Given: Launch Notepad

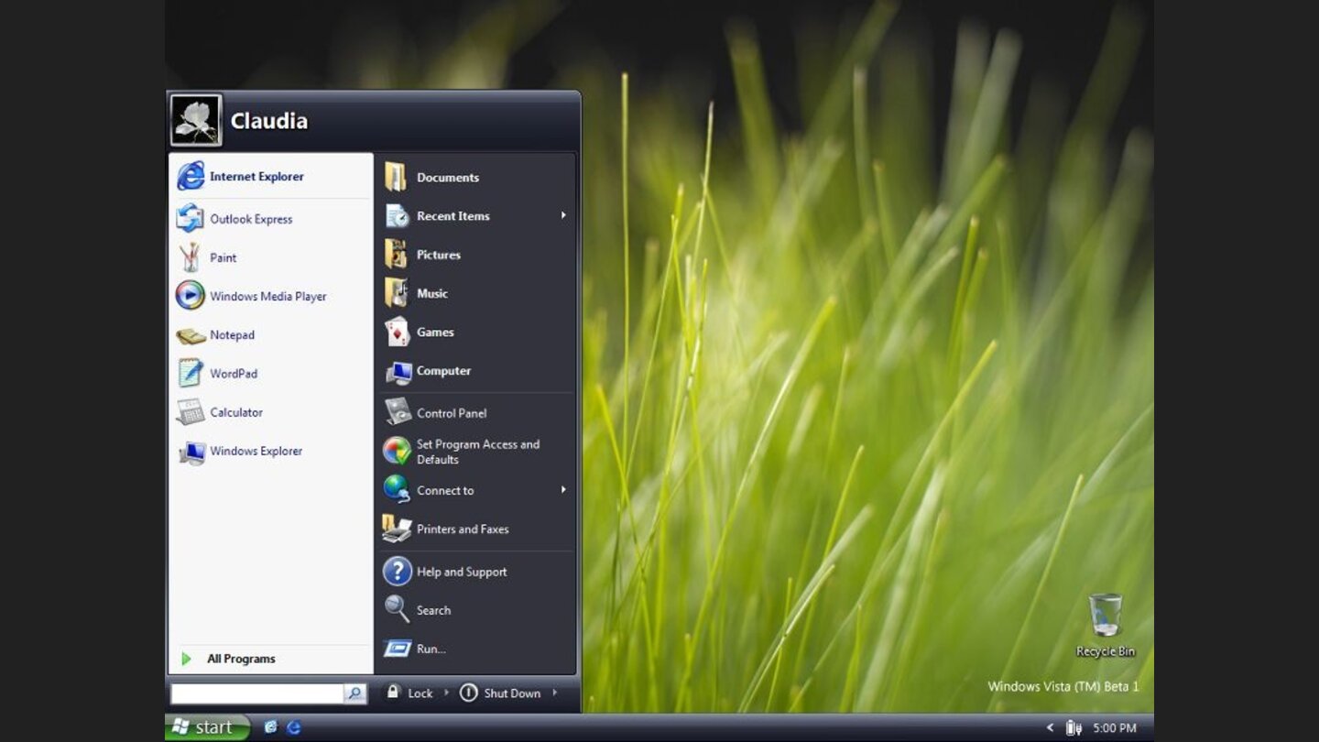Looking at the screenshot, I should click(x=232, y=335).
